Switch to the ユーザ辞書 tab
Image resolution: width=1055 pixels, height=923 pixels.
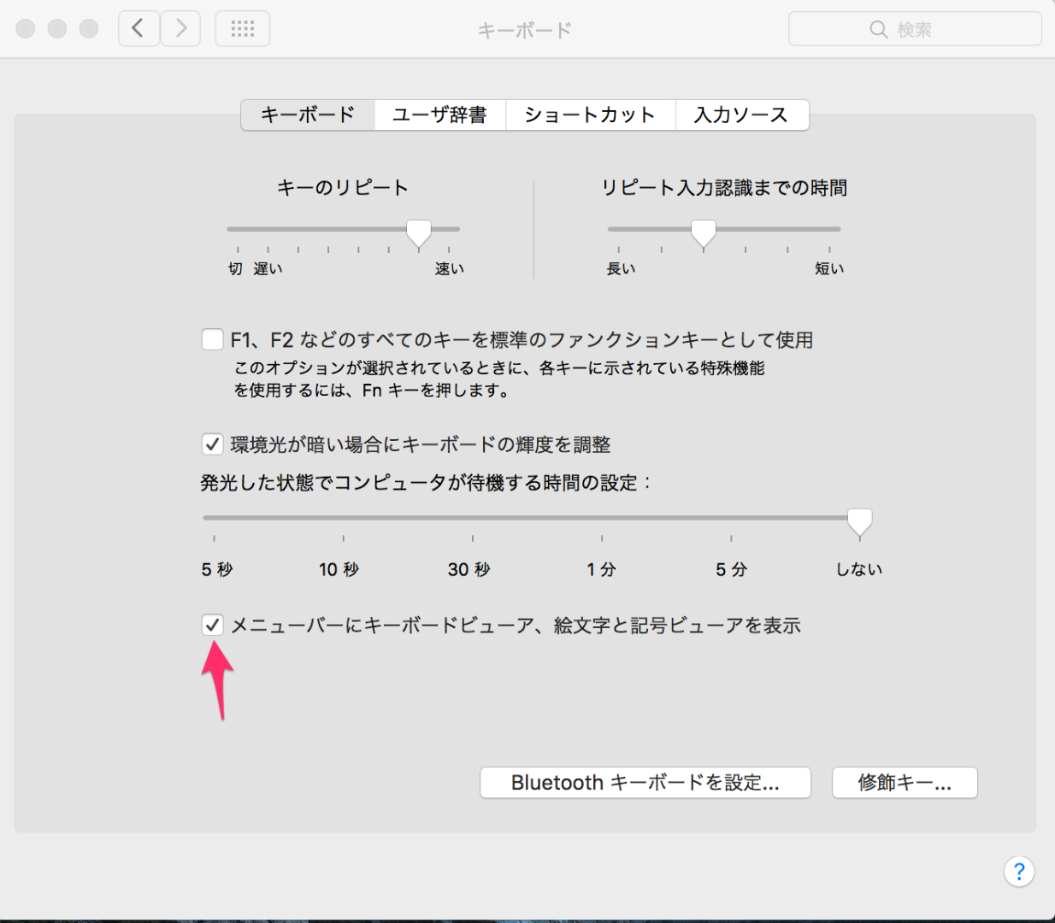(439, 115)
